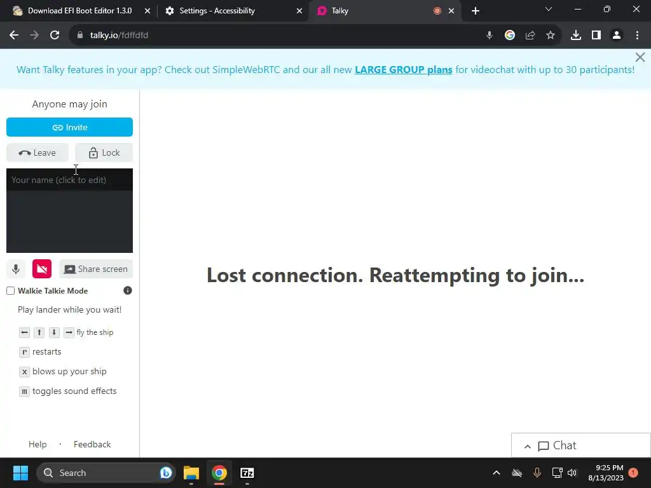
Task: View site information lock icon
Action: coord(79,36)
